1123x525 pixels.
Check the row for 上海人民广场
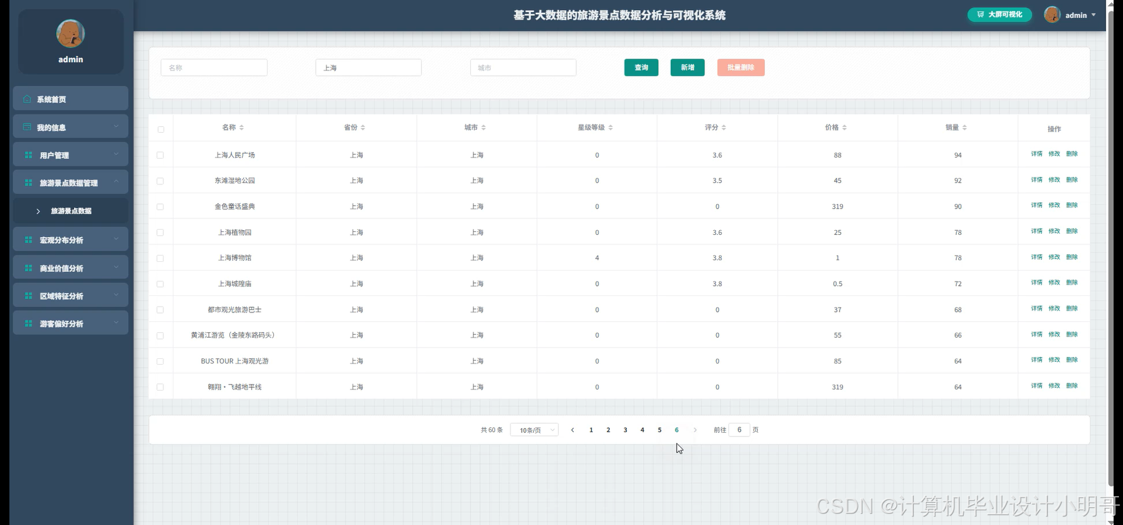(160, 155)
